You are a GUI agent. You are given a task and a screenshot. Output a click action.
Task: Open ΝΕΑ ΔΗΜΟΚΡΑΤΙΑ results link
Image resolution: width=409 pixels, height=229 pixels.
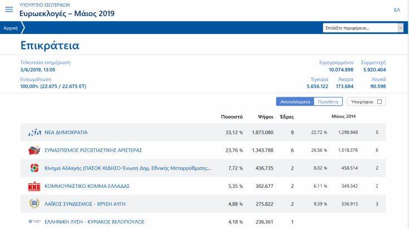(x=66, y=132)
